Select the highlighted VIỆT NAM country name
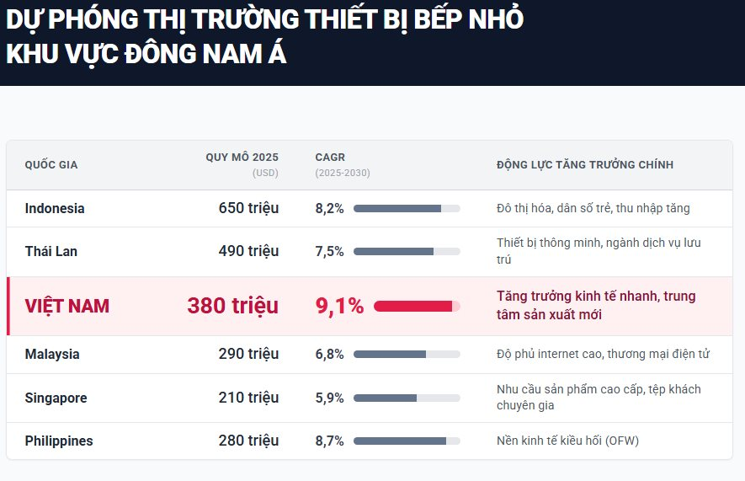Screen dimensions: 745x481 click(67, 306)
